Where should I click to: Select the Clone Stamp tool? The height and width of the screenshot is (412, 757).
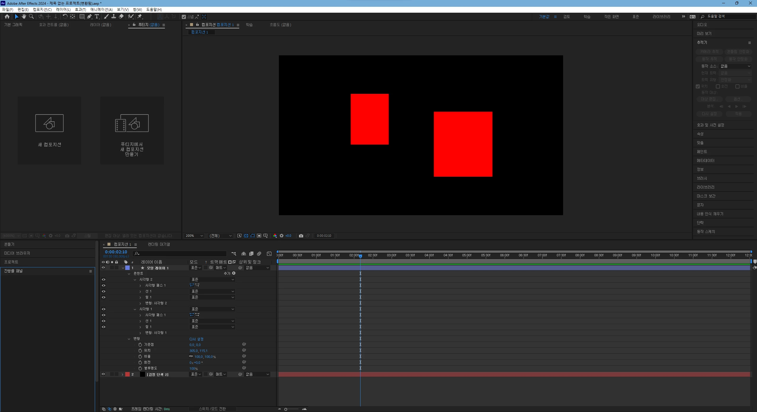tap(113, 17)
